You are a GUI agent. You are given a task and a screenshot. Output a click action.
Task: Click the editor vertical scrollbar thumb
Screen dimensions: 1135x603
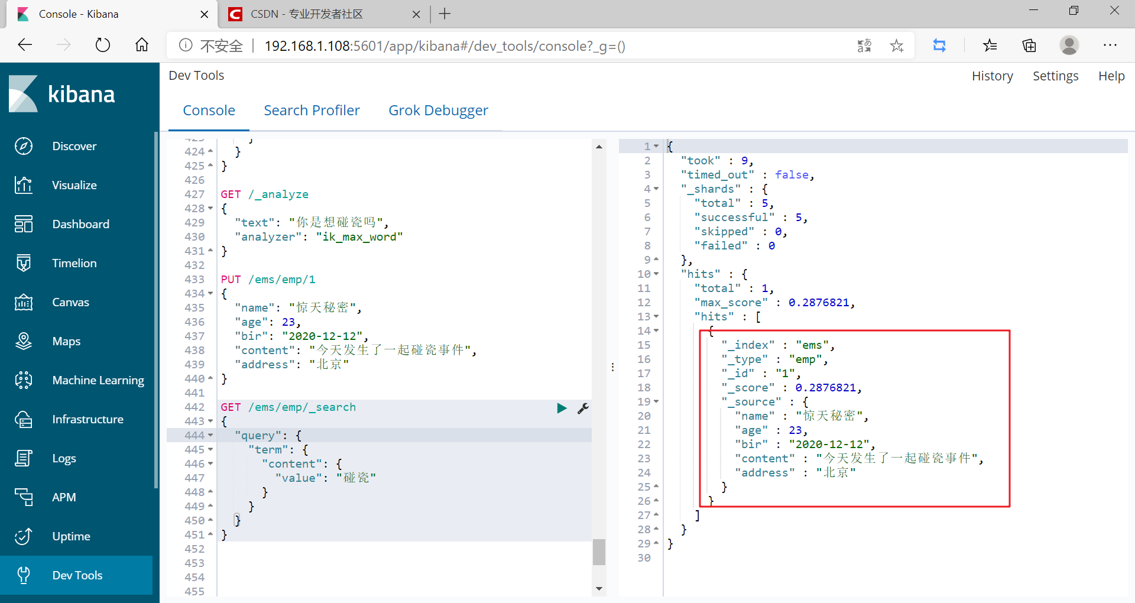pos(599,552)
